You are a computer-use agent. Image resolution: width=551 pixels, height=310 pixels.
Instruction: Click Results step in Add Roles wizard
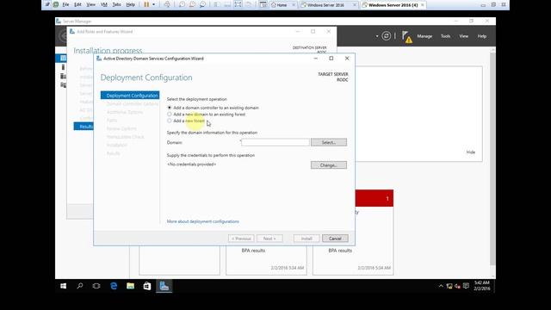(84, 127)
